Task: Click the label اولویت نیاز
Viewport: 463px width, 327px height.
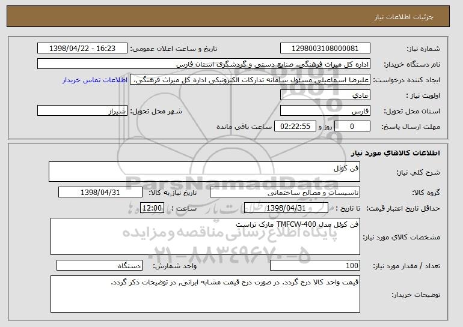Action: point(423,95)
